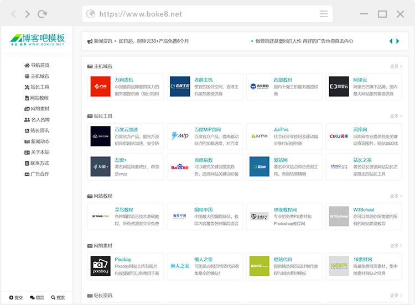Open 名人名博 sidebar menu item
Screen dimensions: 415x305
click(x=37, y=120)
